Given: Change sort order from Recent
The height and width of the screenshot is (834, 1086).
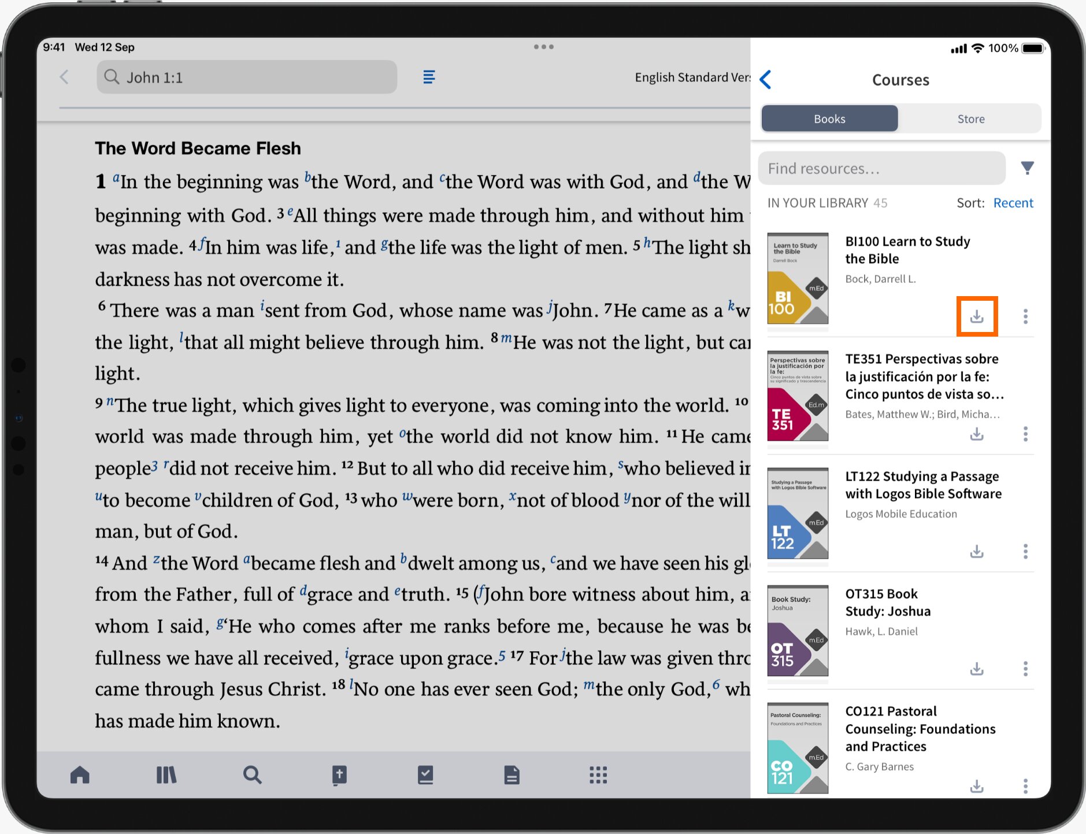Looking at the screenshot, I should click(1013, 203).
